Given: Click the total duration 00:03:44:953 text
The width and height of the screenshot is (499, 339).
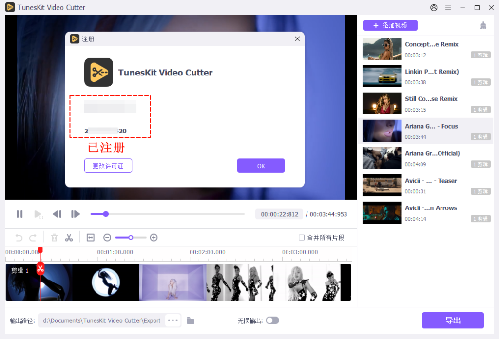Looking at the screenshot, I should [x=328, y=214].
